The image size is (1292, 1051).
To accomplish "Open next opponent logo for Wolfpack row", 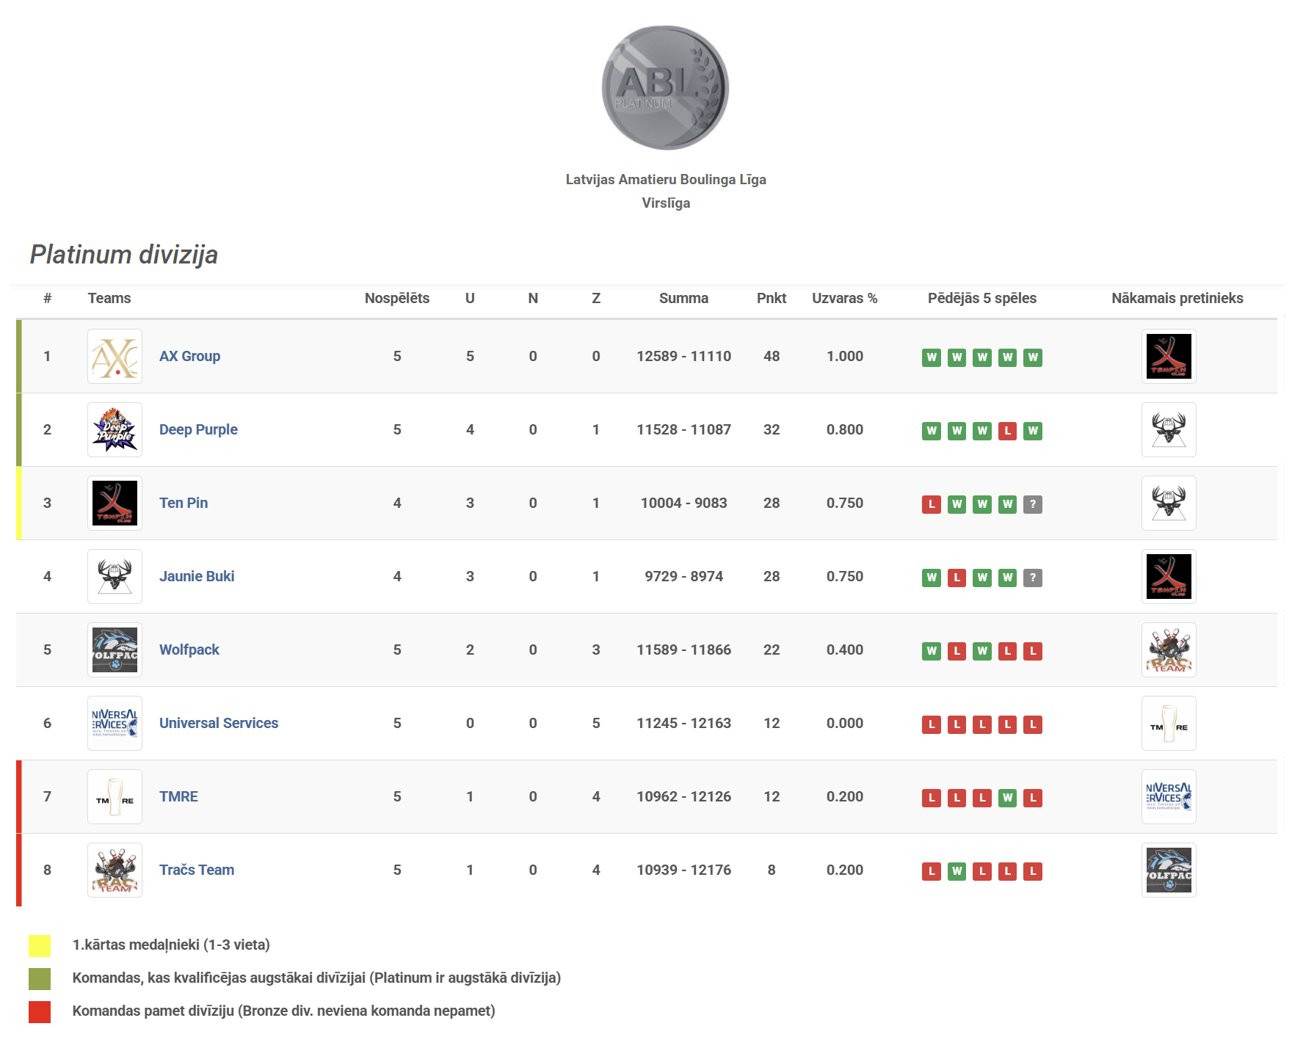I will [x=1169, y=650].
